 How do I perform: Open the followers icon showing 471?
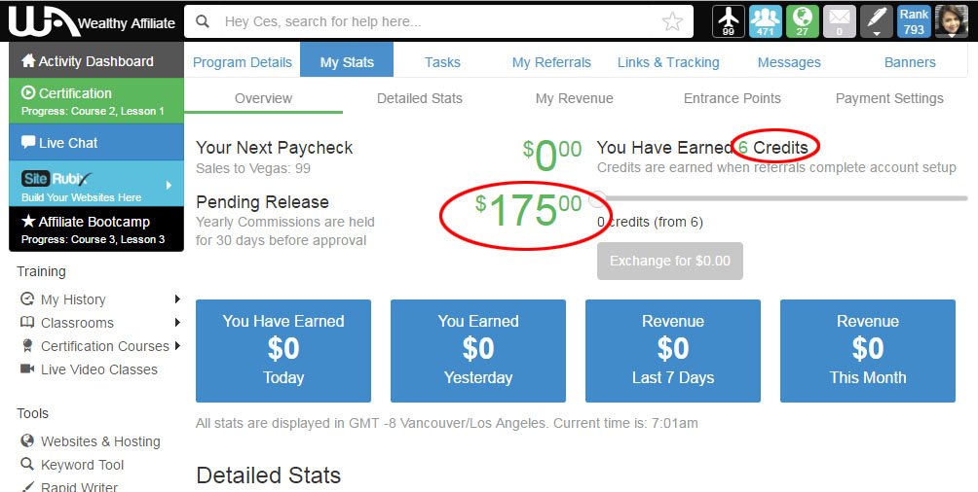click(766, 21)
